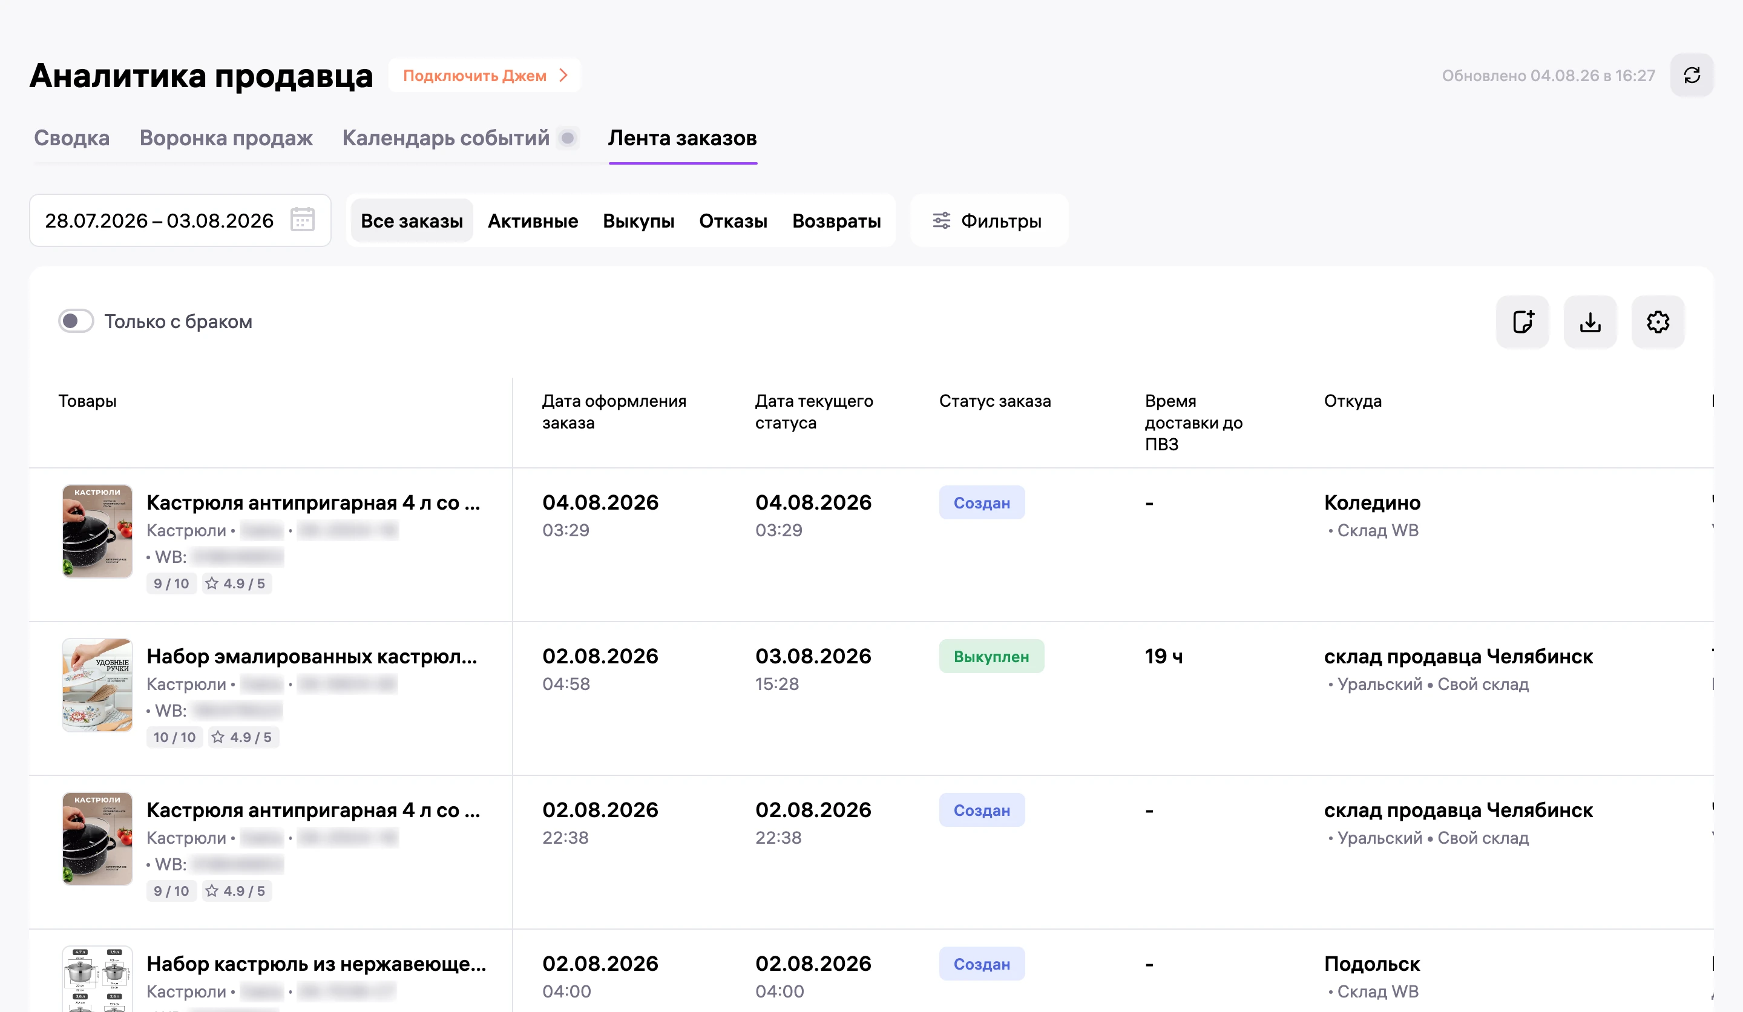
Task: Select the Лента заказов tab
Action: pos(683,137)
